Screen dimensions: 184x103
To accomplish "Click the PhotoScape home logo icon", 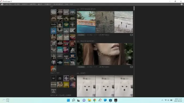I will (2, 4).
